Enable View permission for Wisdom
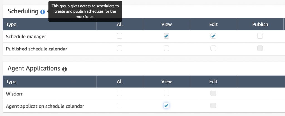This screenshot has width=285, height=116. point(166,93)
